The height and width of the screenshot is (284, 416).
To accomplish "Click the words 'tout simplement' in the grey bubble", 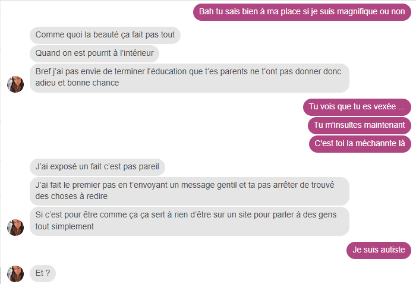I will coord(64,226).
